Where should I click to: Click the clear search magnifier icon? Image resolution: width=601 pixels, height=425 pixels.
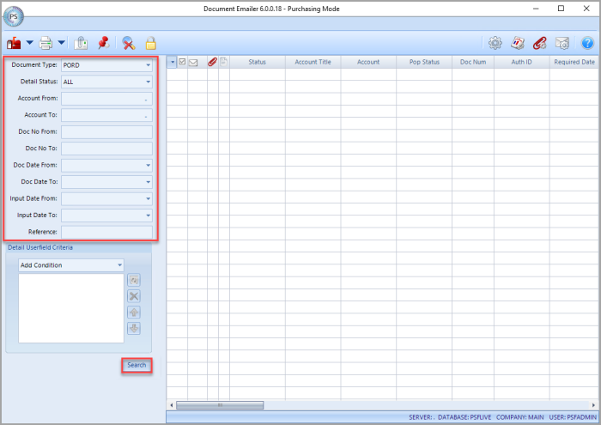point(129,43)
